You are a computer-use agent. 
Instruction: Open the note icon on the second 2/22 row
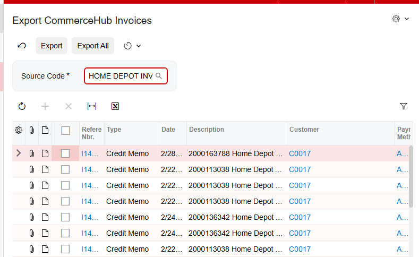pos(45,185)
